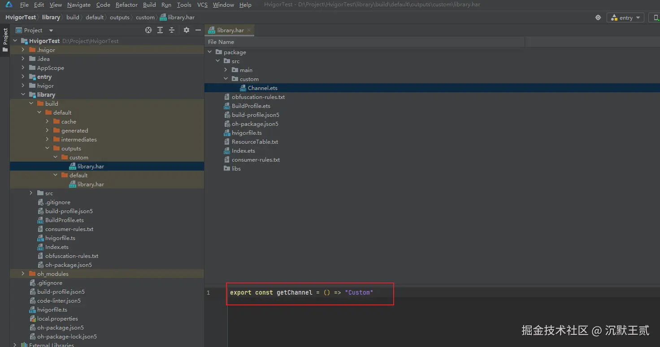Click the custom breadcrumb in the navigation bar
The height and width of the screenshot is (347, 660).
[x=145, y=17]
